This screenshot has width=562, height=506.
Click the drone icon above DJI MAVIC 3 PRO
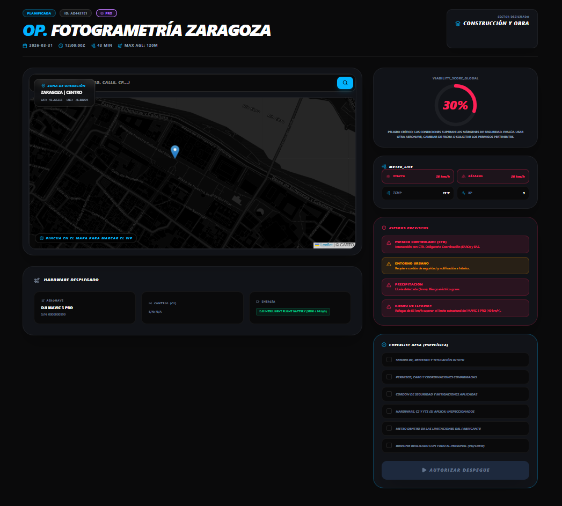[43, 300]
